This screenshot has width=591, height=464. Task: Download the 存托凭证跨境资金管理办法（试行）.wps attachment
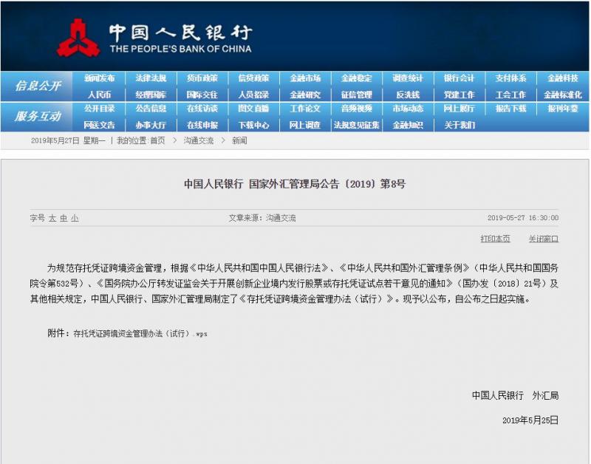coord(140,333)
